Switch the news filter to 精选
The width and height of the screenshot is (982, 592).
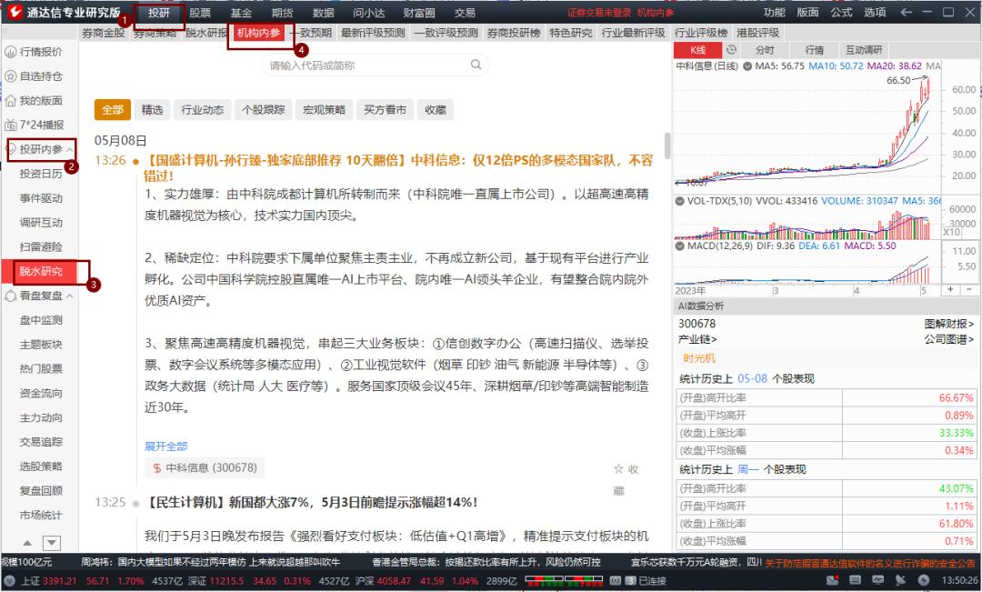152,109
